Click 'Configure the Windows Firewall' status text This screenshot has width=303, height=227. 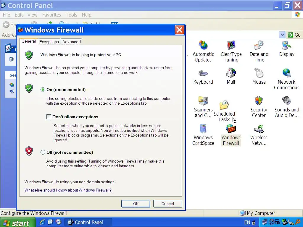[34, 213]
